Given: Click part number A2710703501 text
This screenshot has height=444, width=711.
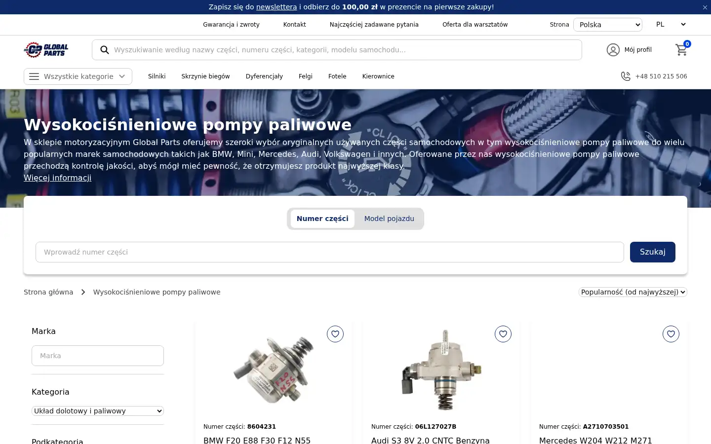Looking at the screenshot, I should [x=606, y=427].
